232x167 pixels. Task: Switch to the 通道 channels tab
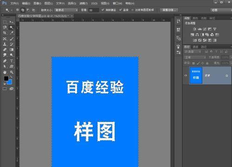pyautogui.click(x=195, y=47)
